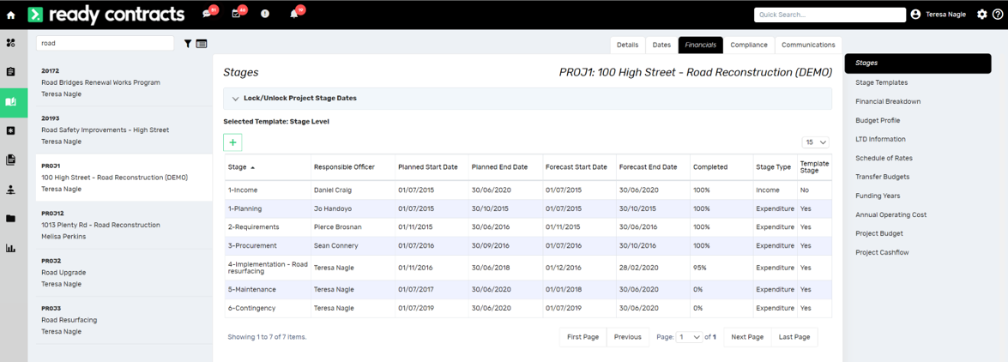This screenshot has height=362, width=1008.
Task: Select the green open-book sidebar icon
Action: pyautogui.click(x=10, y=101)
